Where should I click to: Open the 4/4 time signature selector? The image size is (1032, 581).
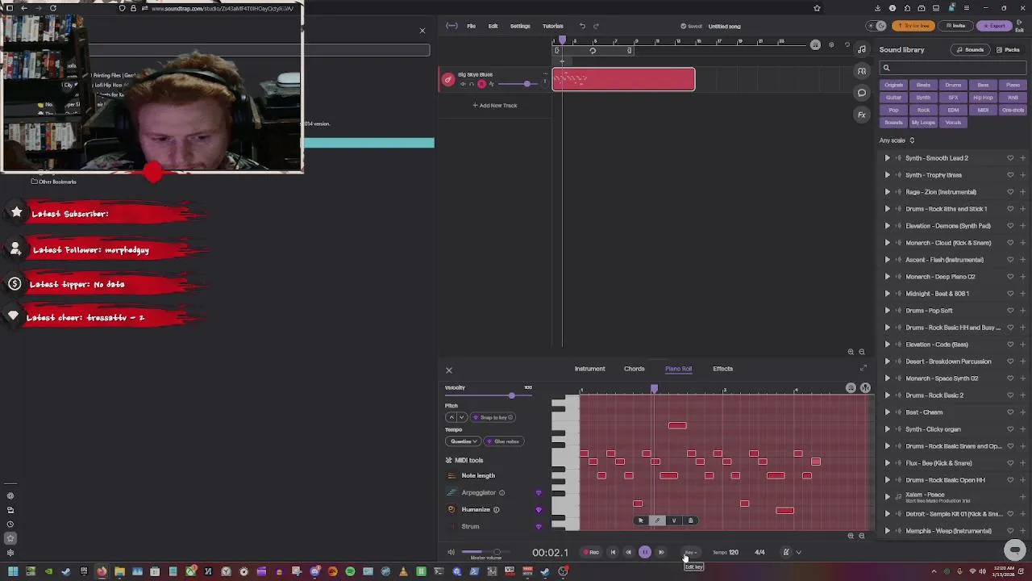[759, 553]
